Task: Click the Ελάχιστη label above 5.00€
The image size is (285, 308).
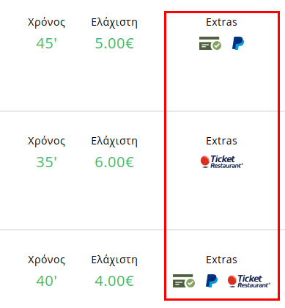Action: point(114,23)
